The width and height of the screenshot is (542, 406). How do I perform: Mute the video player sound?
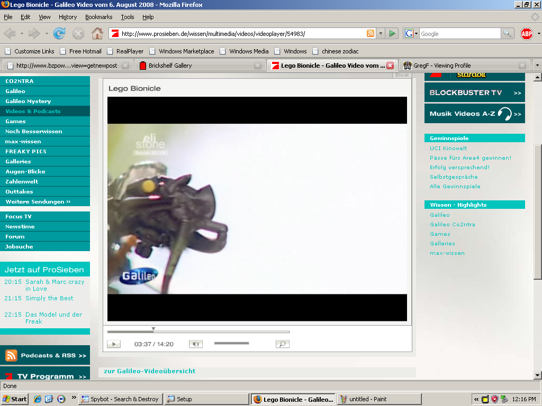click(196, 344)
